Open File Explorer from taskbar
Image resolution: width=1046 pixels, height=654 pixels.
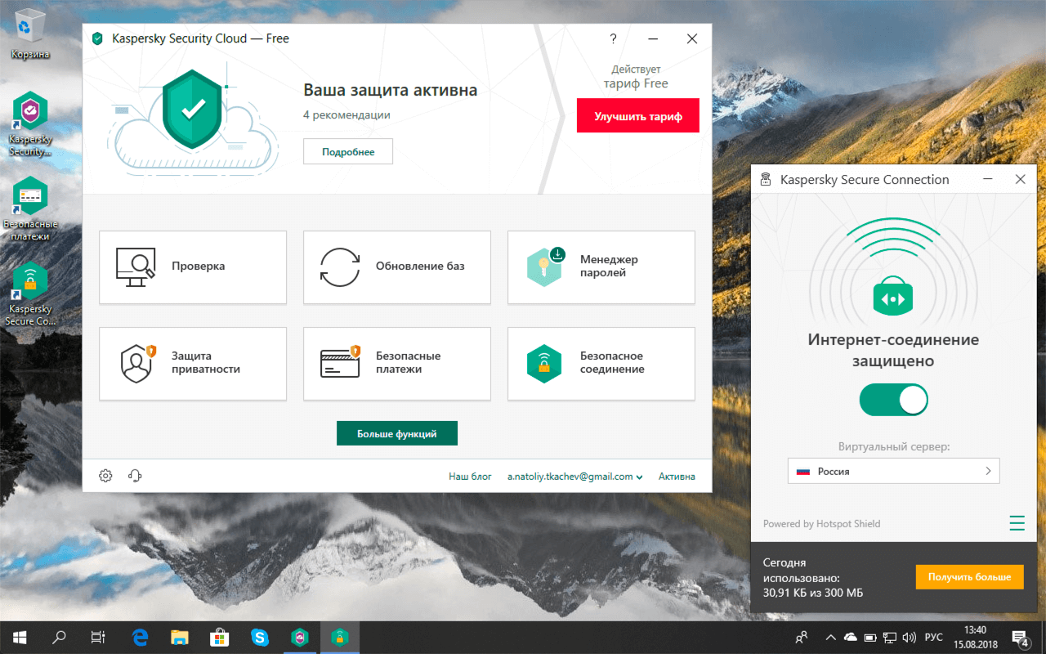(180, 637)
